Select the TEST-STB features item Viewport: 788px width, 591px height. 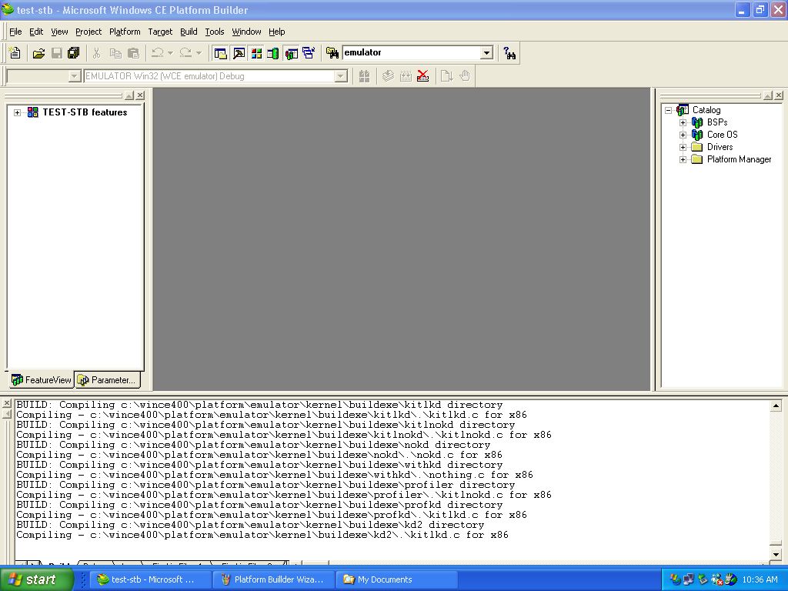click(85, 112)
